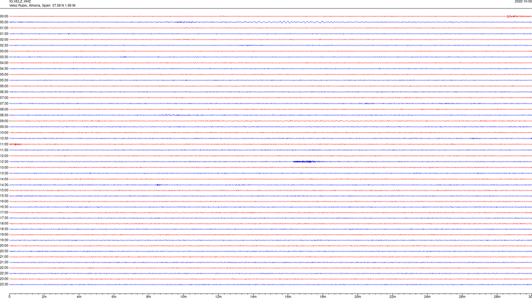
Task: Select the 05:30 row time label
Action: pyautogui.click(x=4, y=80)
